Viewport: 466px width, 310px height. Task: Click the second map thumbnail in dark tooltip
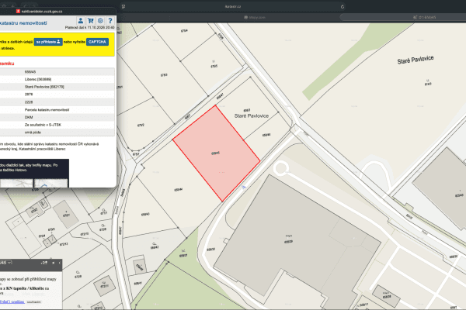(x=51, y=183)
